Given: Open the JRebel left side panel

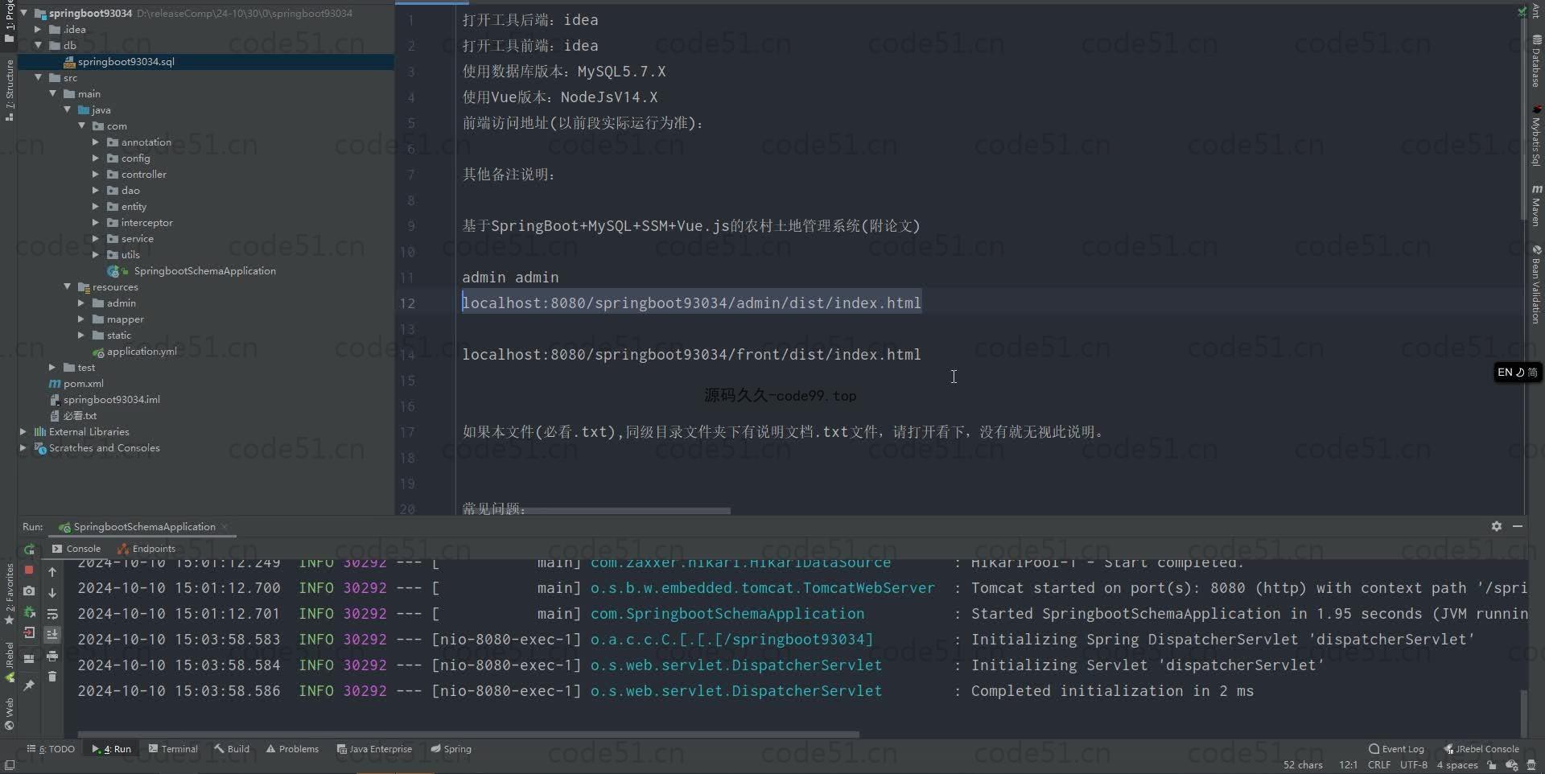Looking at the screenshot, I should [x=9, y=662].
